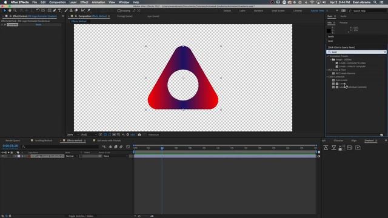This screenshot has height=218, width=388.
Task: Select the Roto Brush tool
Action: [x=83, y=11]
